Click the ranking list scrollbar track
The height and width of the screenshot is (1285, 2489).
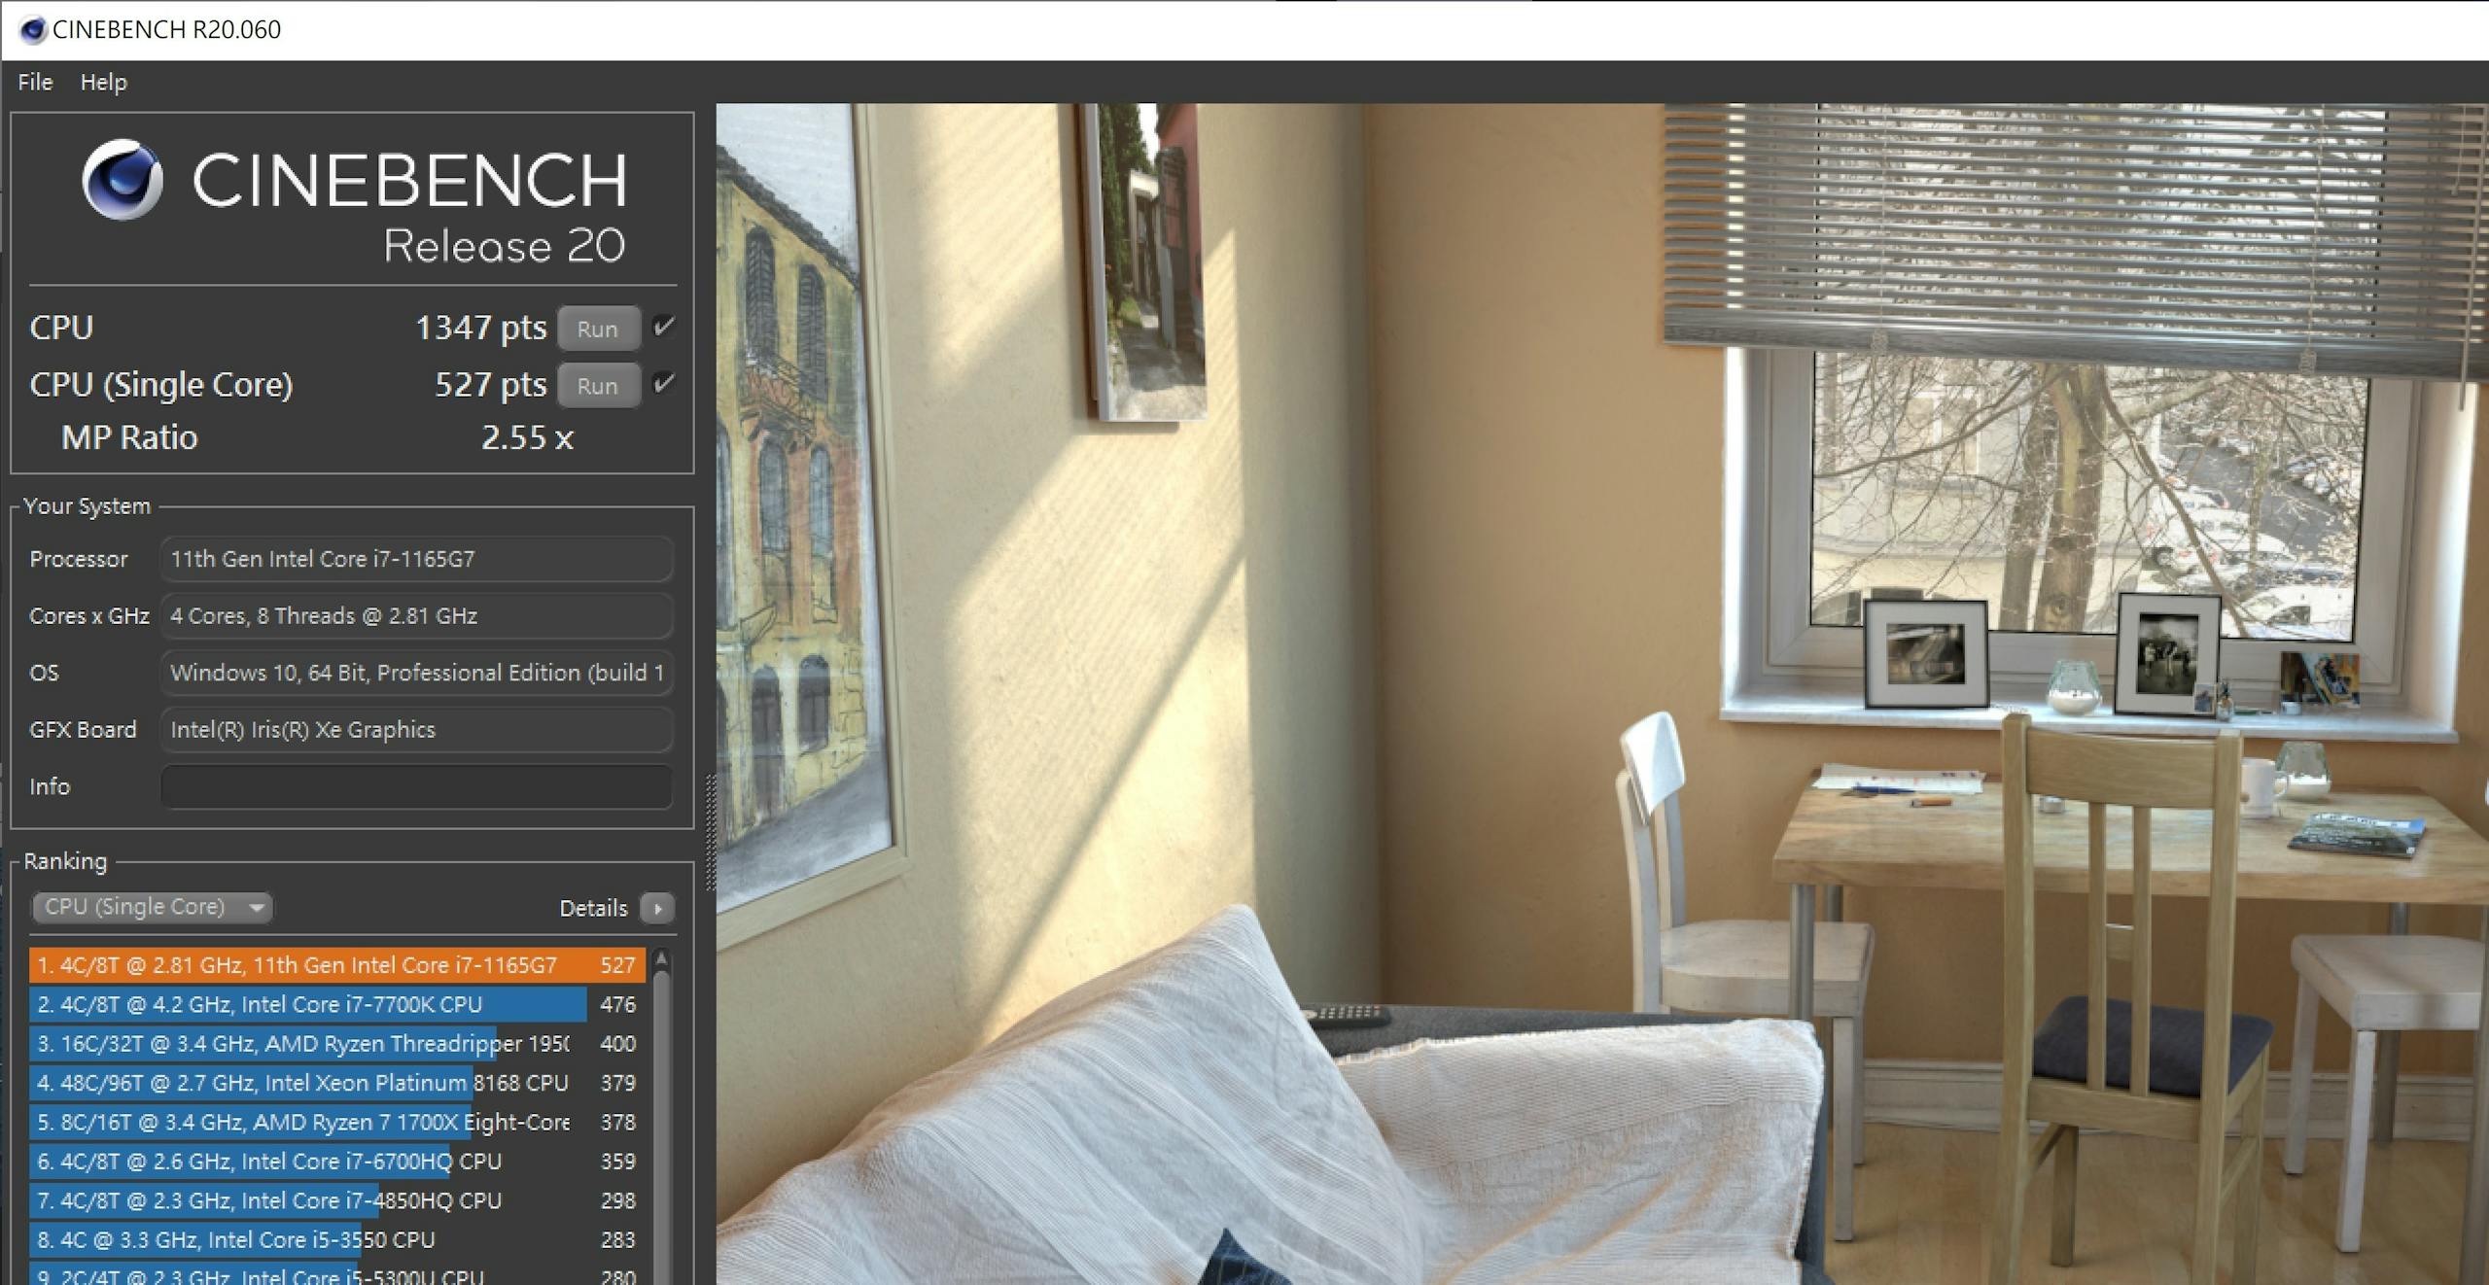662,1128
